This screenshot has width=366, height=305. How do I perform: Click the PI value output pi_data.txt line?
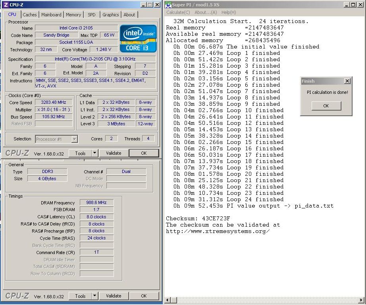[x=254, y=206]
